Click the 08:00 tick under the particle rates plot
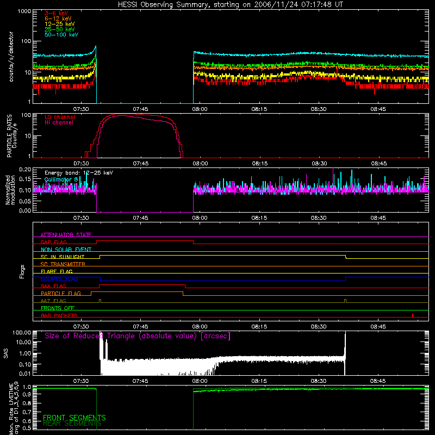The height and width of the screenshot is (435, 435). [x=200, y=164]
